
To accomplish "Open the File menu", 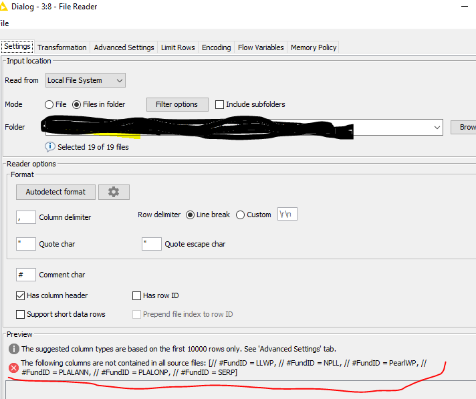I will 4,23.
